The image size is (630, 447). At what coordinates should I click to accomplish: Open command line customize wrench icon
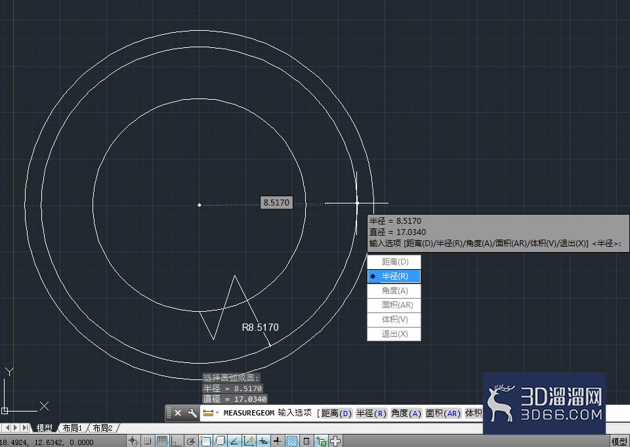click(x=192, y=413)
